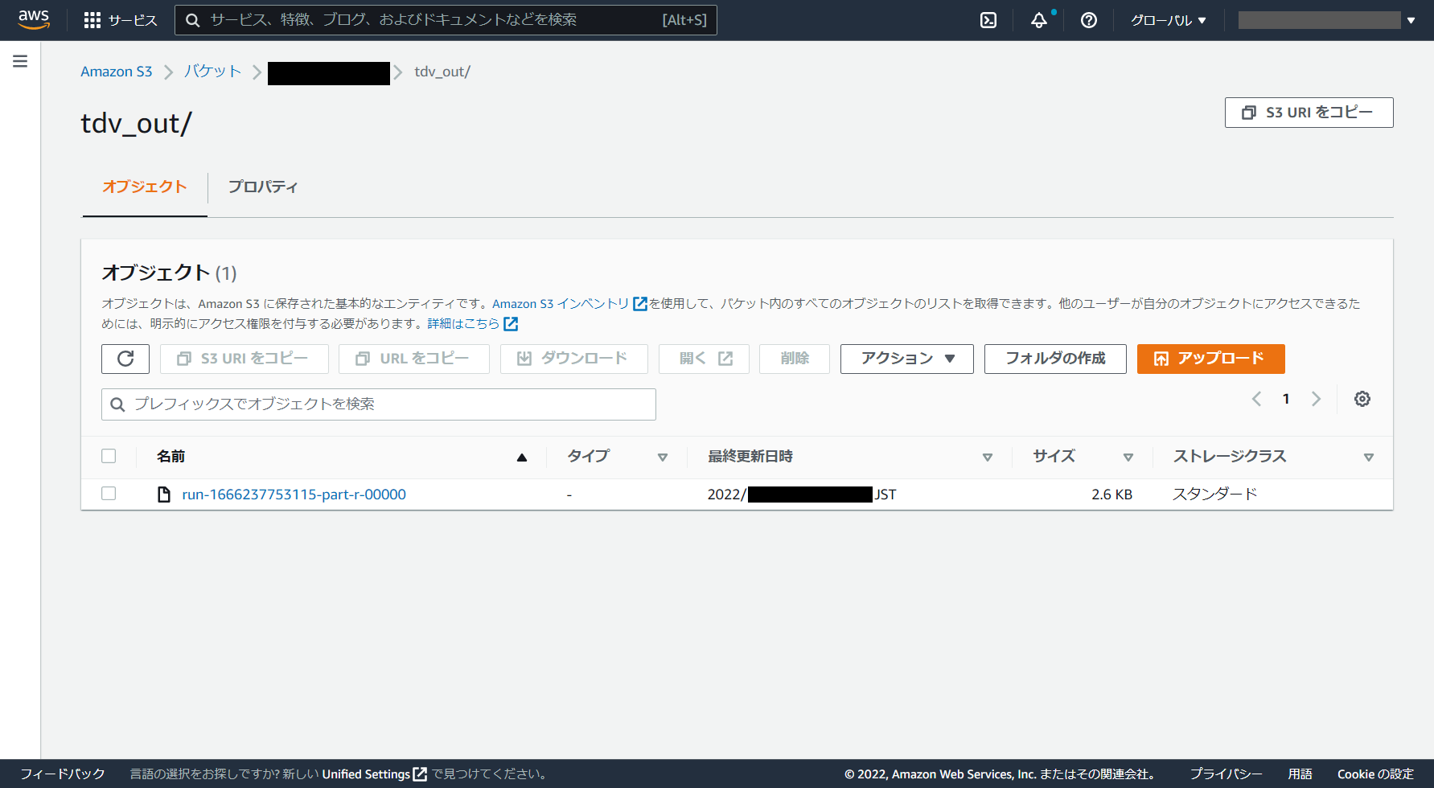Viewport: 1434px width, 788px height.
Task: Go to previous page arrow
Action: tap(1257, 399)
